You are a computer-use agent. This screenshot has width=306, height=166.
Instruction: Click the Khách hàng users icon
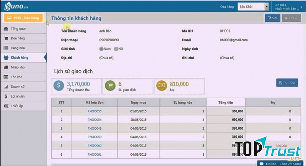click(6, 58)
